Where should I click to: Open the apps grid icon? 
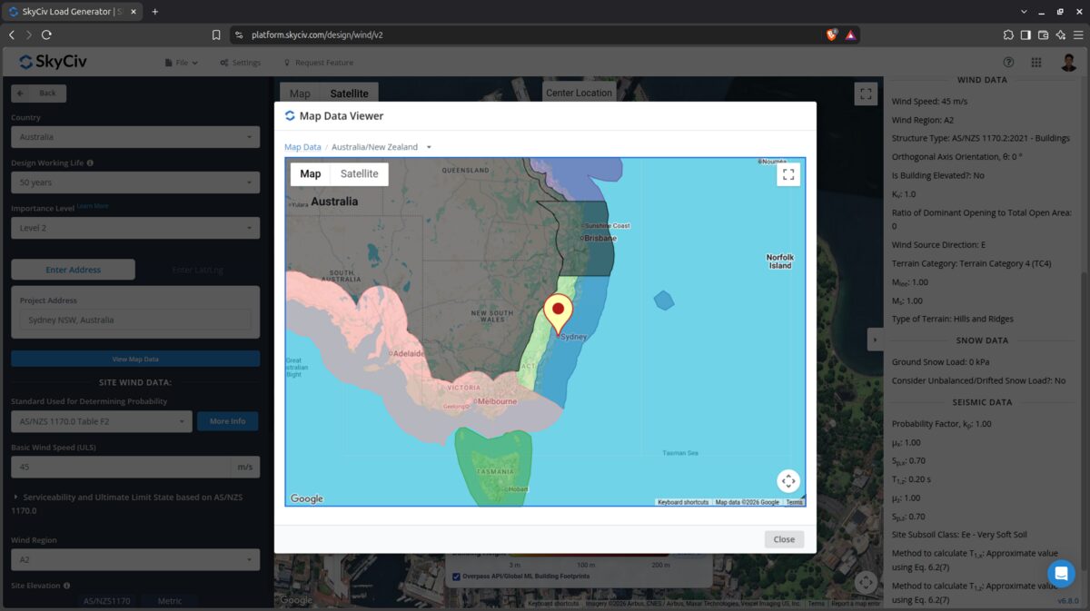click(1036, 63)
